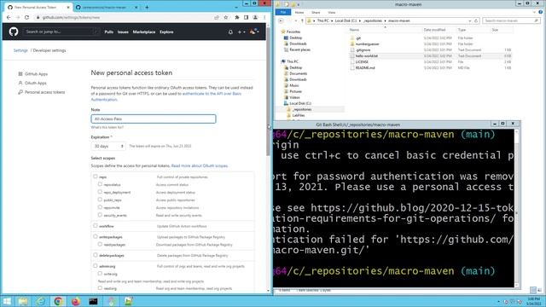This screenshot has height=307, width=546.
Task: Enable the repo scope checkbox
Action: pos(96,177)
